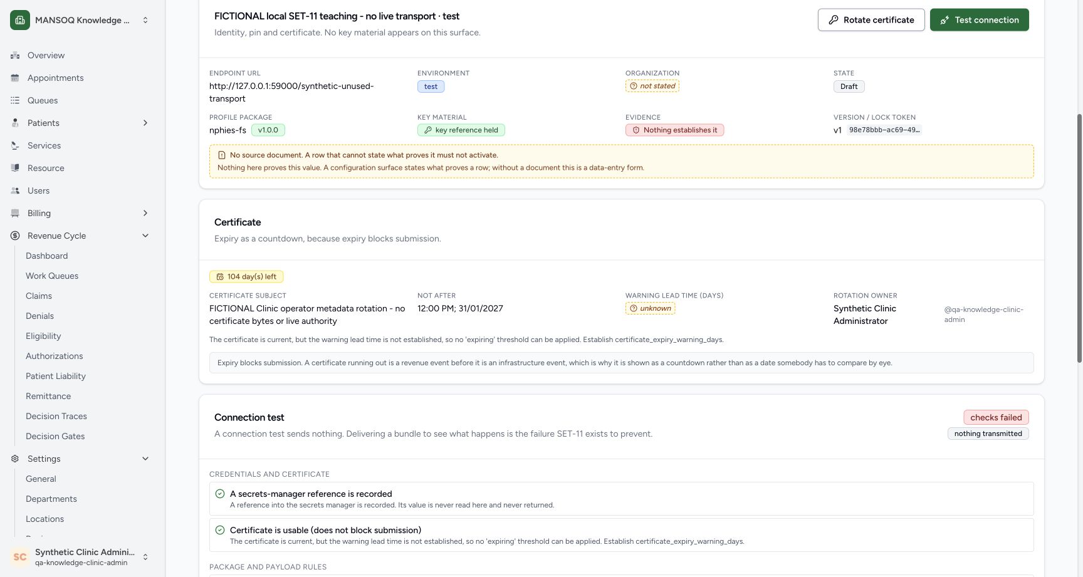
Task: Open the Dashboard menu item
Action: [x=46, y=256]
